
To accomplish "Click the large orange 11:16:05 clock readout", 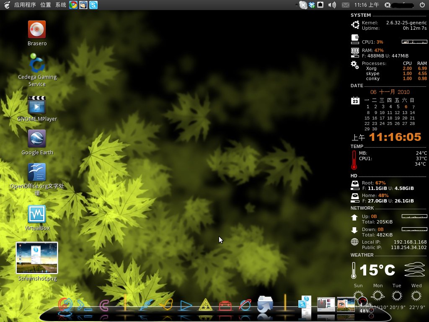I will coord(395,137).
